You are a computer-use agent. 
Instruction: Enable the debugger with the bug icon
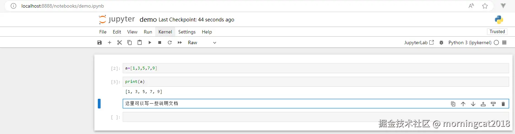(x=441, y=42)
